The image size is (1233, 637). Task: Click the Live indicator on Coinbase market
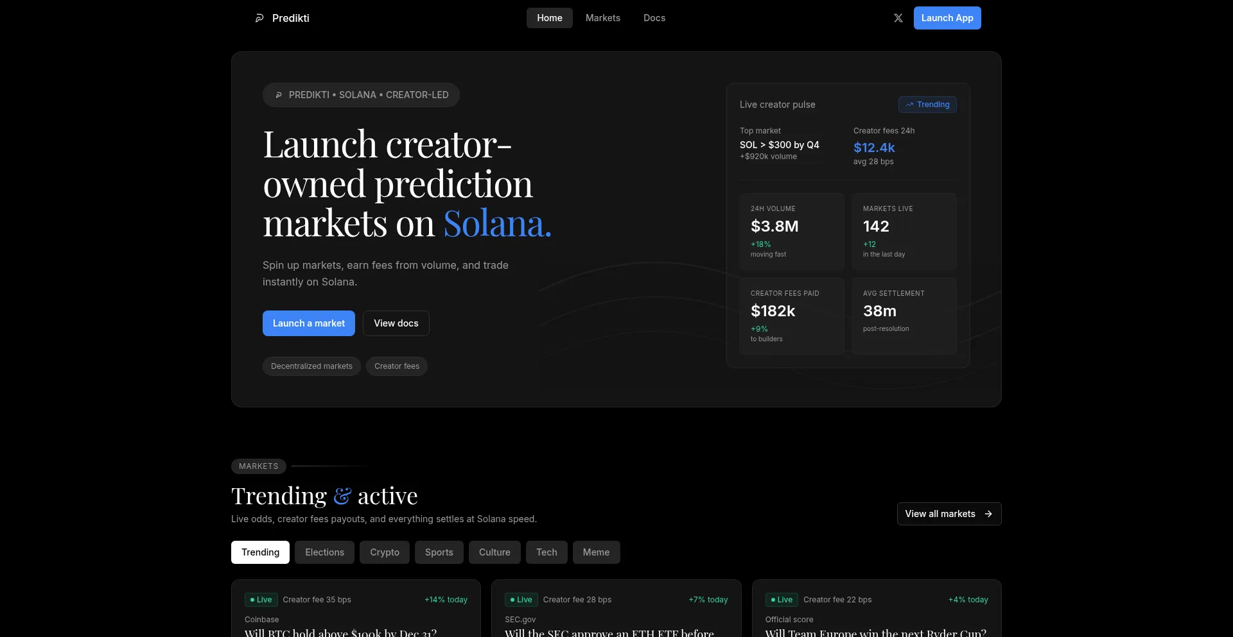point(261,600)
